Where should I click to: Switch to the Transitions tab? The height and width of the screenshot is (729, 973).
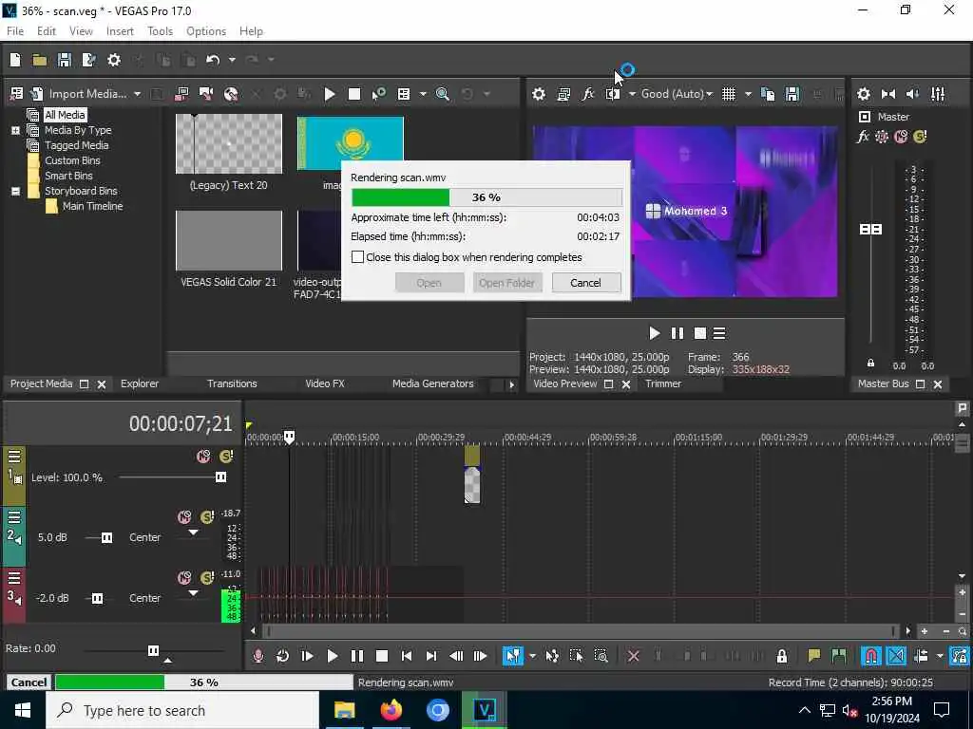coord(232,383)
